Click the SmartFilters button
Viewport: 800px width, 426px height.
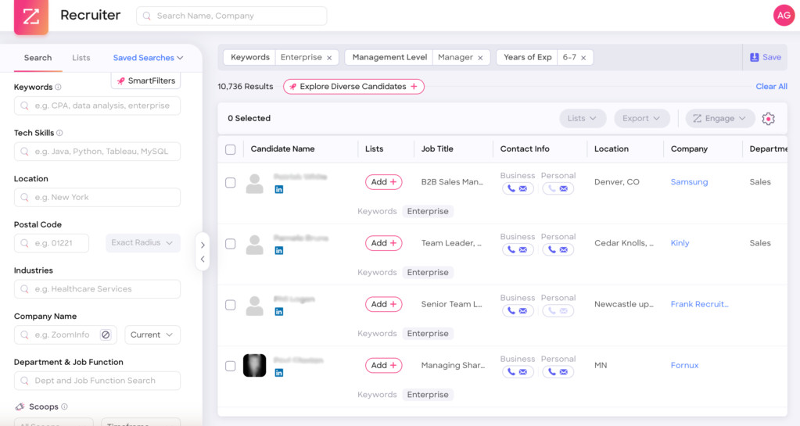[146, 81]
